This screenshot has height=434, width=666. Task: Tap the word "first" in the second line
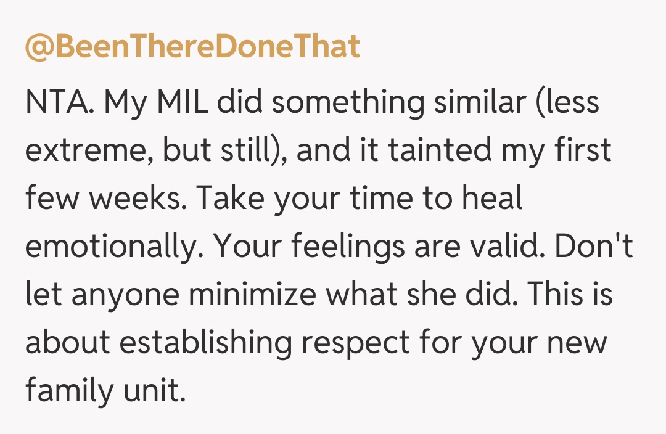[583, 150]
